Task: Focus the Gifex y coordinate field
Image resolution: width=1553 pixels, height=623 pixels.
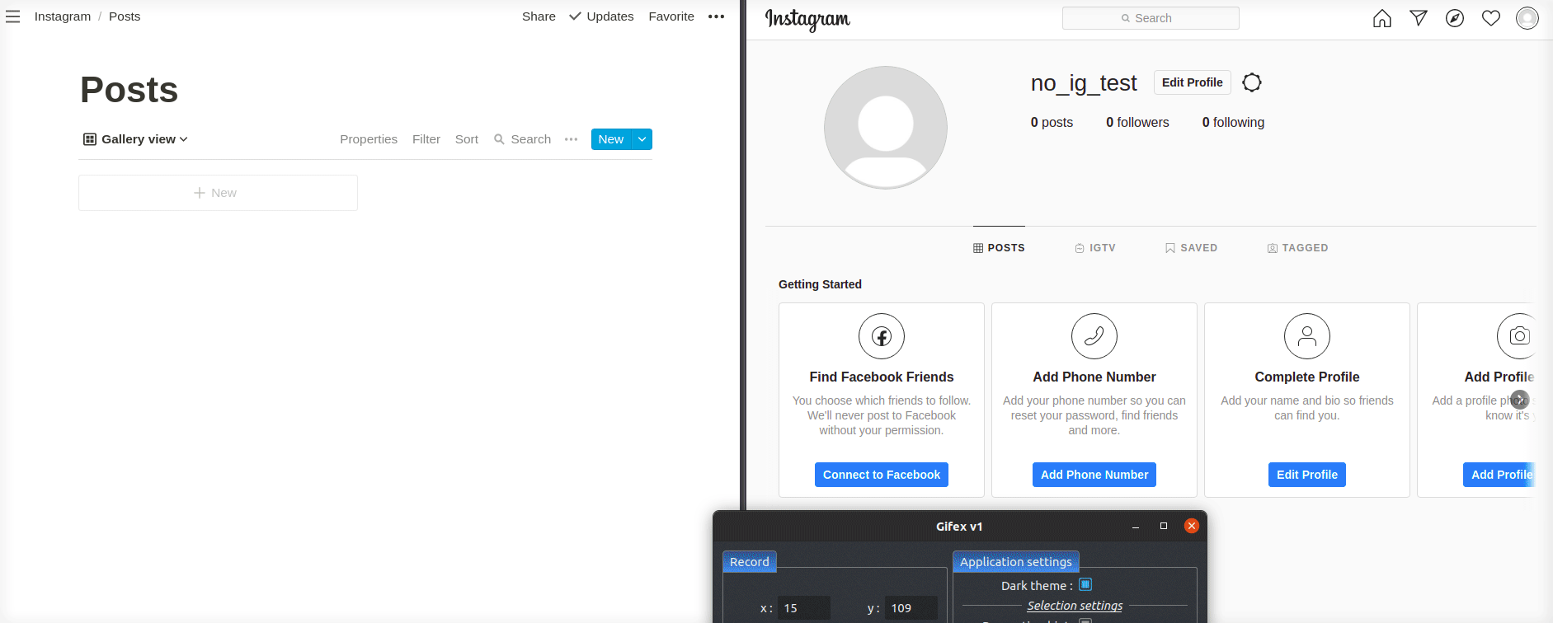Action: coord(911,608)
